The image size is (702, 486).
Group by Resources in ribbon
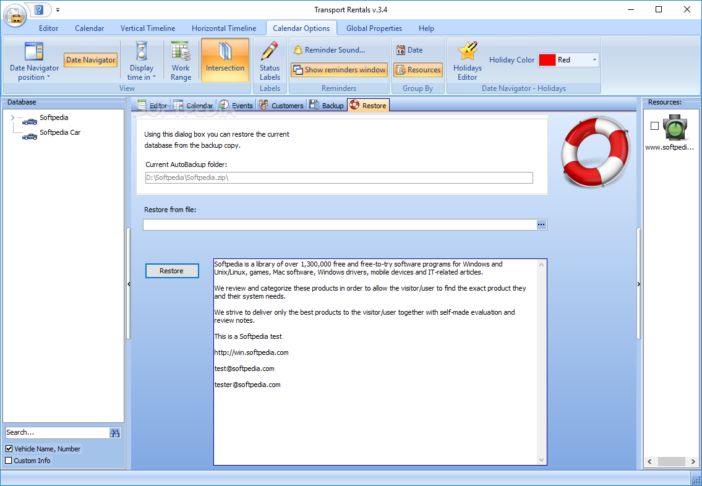click(418, 70)
